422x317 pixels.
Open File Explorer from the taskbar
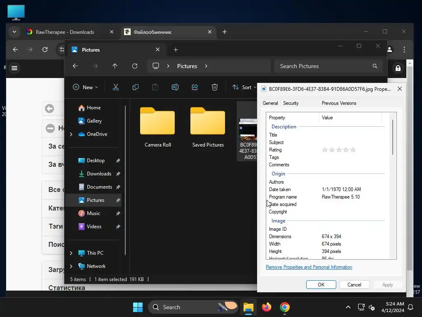pos(248,307)
